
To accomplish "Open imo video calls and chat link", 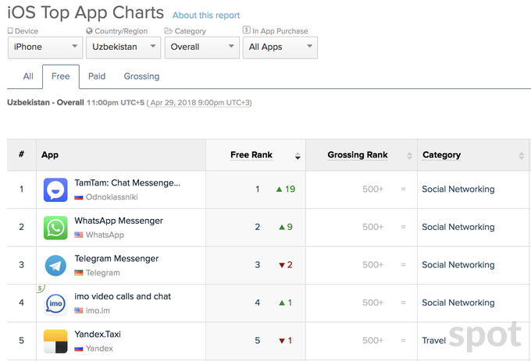I will click(x=123, y=296).
